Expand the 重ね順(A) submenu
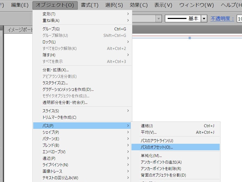The image size is (242, 182). (x=82, y=20)
